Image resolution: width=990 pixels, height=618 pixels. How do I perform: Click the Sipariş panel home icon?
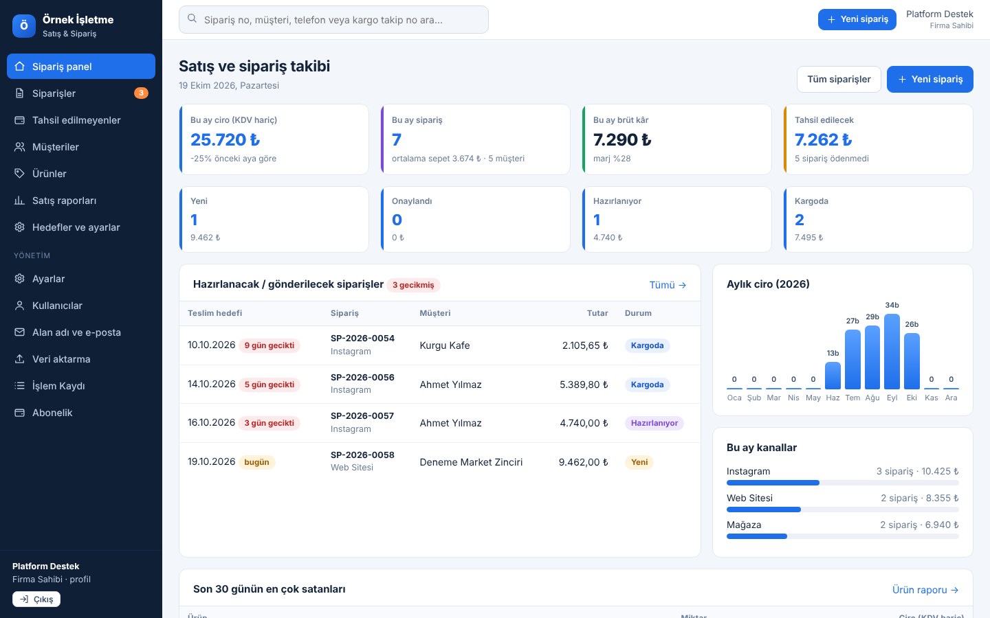tap(20, 67)
